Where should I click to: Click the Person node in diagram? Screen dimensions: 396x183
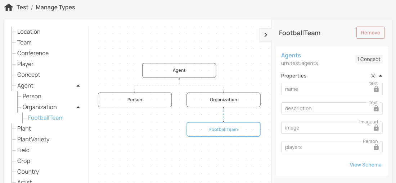coord(135,100)
